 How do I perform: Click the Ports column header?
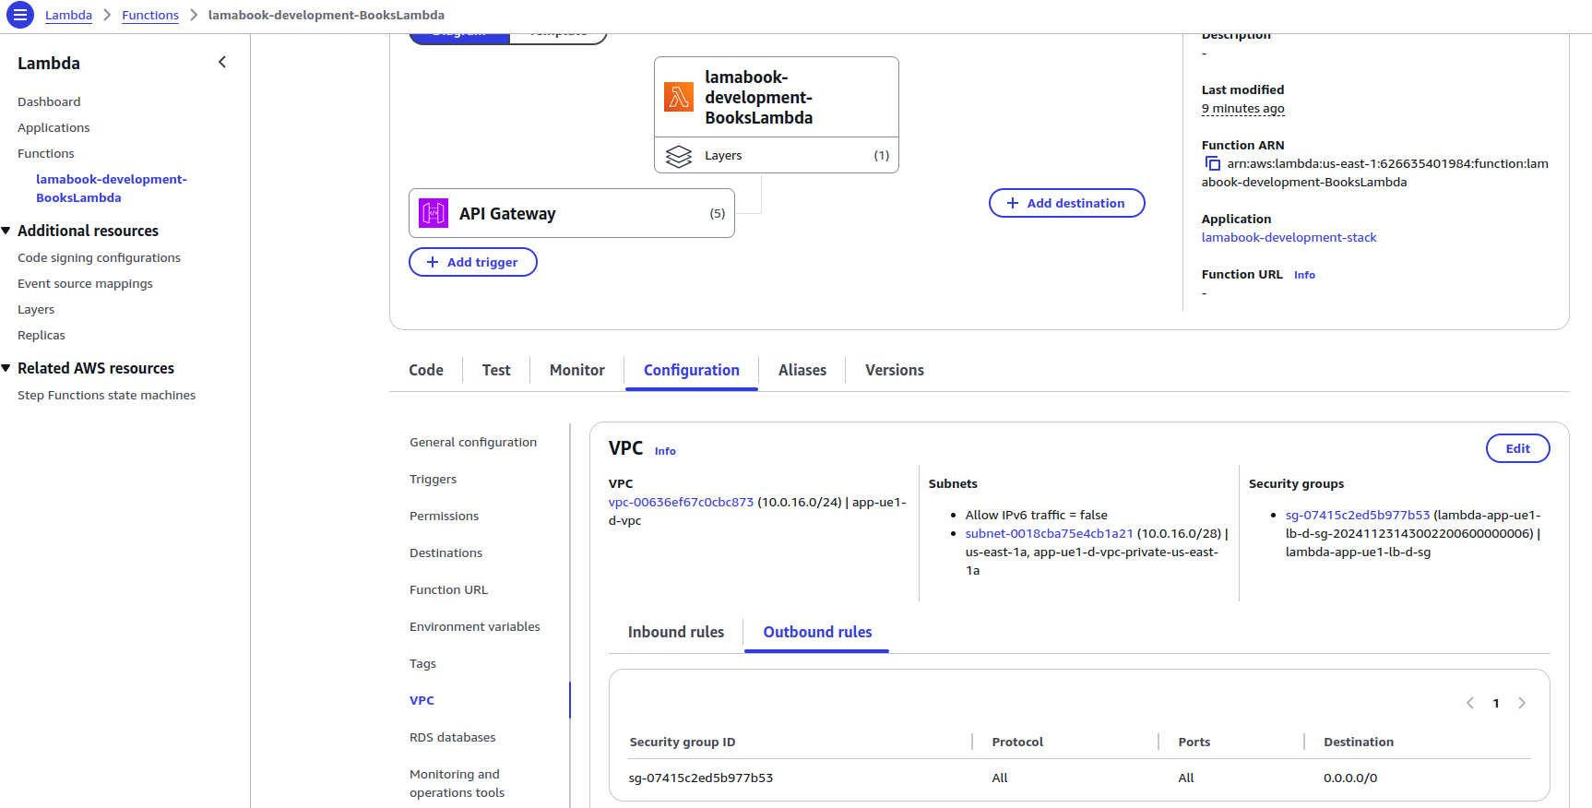(1194, 742)
